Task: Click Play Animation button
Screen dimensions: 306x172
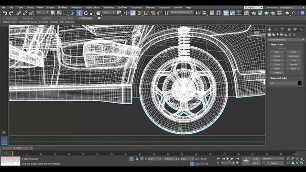Action: pos(228,159)
